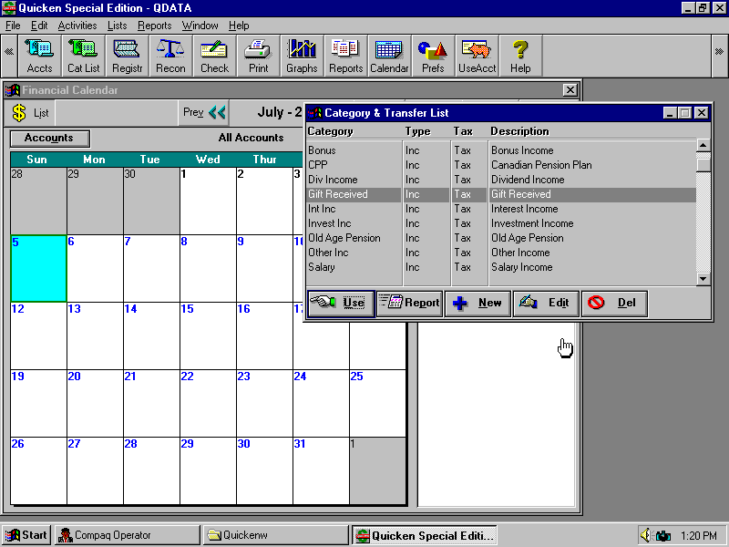Open the Windows Start button
Viewport: 729px width, 547px height.
coord(26,535)
